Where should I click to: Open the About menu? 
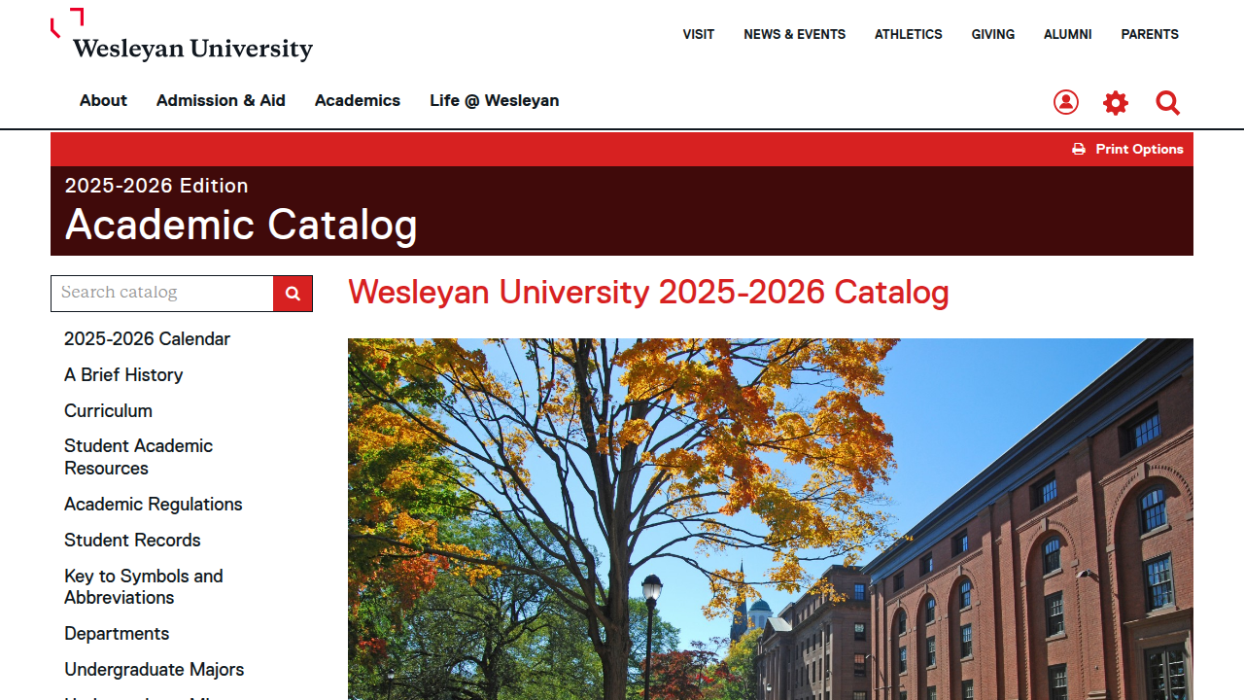103,100
